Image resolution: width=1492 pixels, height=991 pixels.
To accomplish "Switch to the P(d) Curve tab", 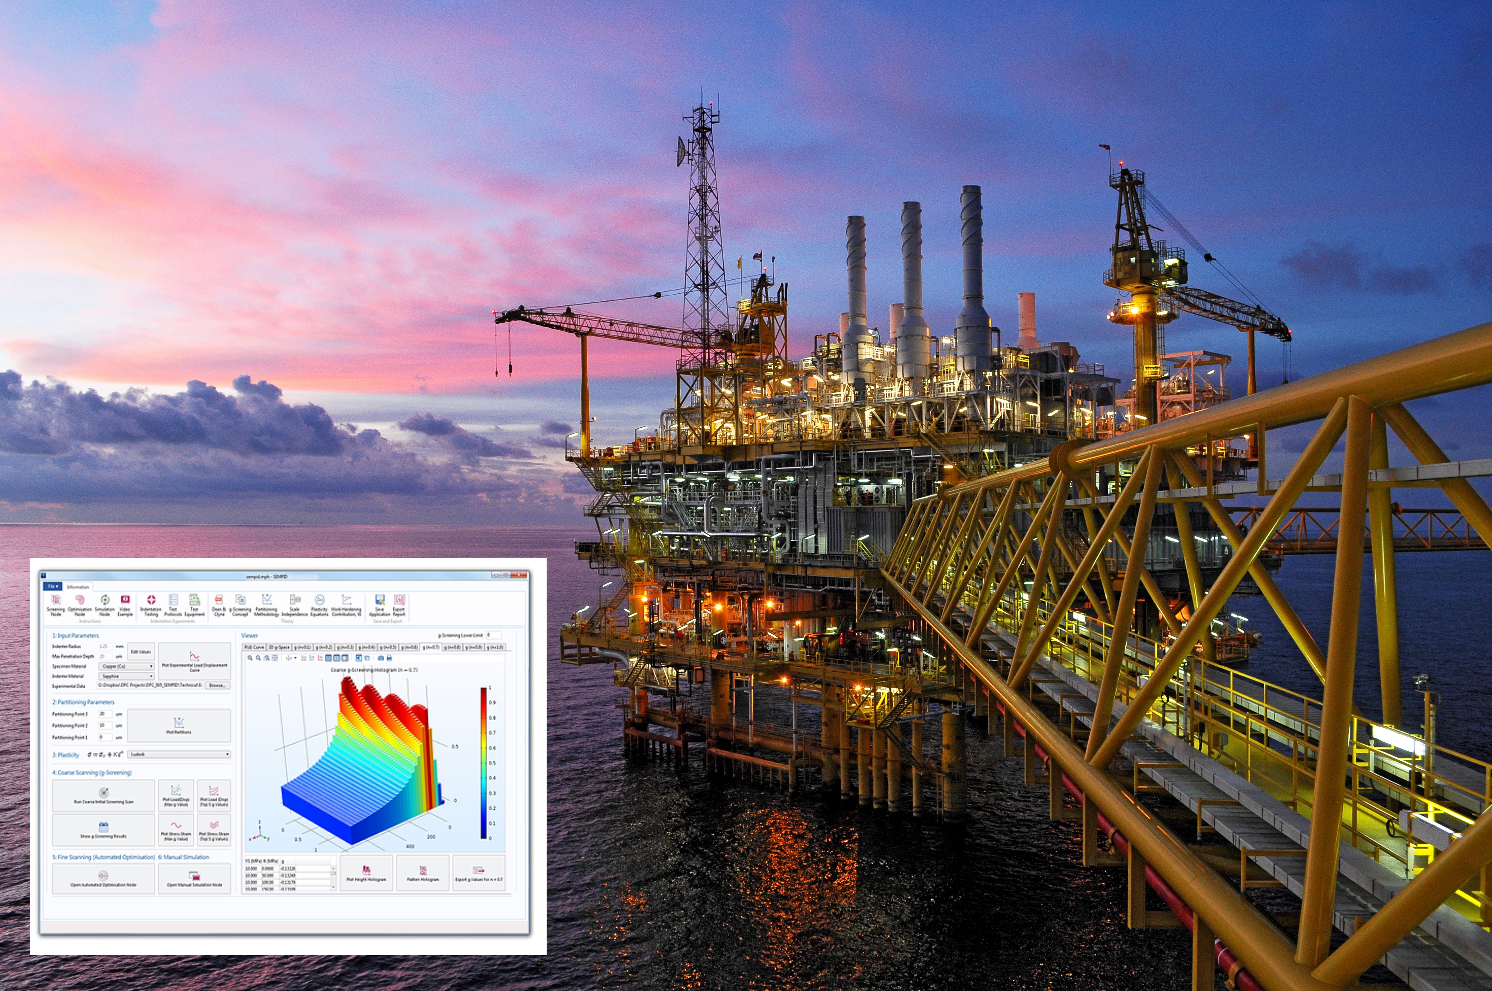I will click(255, 647).
